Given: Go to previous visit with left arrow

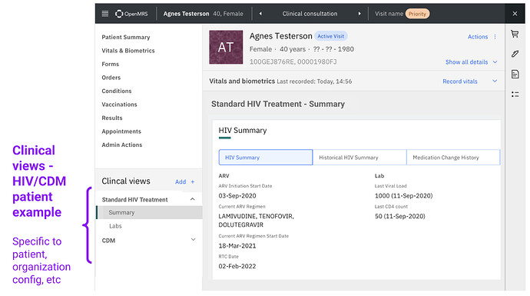Looking at the screenshot, I should click(x=260, y=14).
